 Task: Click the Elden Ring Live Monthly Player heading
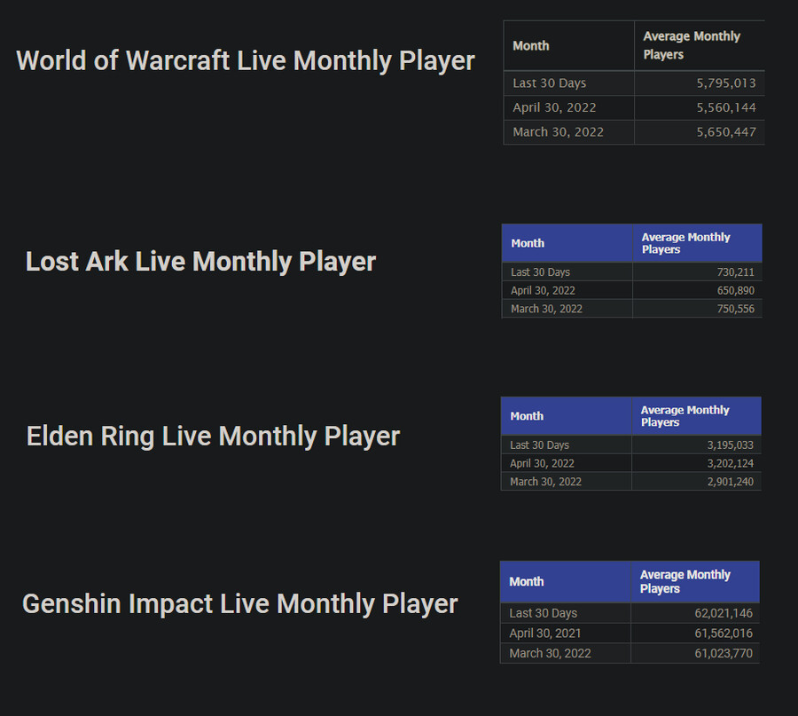(x=213, y=437)
